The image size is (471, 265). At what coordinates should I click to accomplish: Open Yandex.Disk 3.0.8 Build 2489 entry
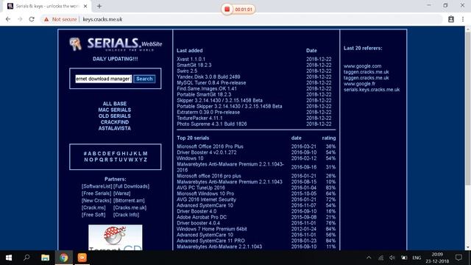(208, 77)
